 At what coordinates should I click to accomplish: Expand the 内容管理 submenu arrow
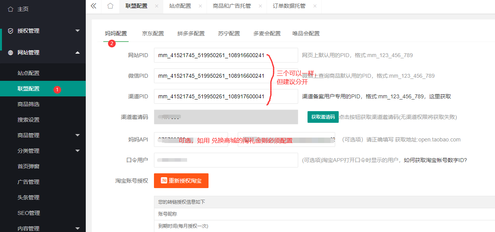coord(78,229)
